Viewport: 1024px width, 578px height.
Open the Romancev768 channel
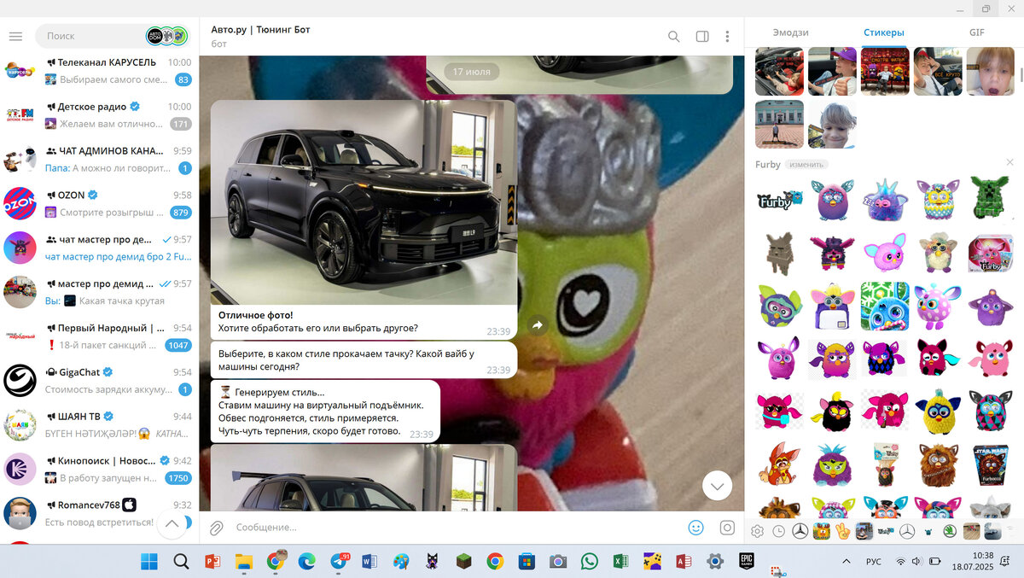[99, 513]
